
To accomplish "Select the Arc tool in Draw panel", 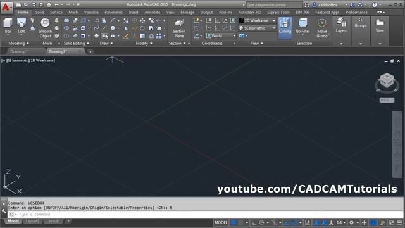I will pos(113,20).
